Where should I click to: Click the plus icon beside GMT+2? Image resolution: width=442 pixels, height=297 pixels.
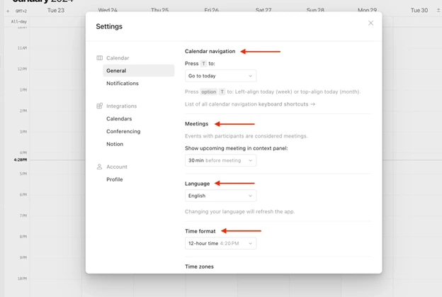(8, 11)
